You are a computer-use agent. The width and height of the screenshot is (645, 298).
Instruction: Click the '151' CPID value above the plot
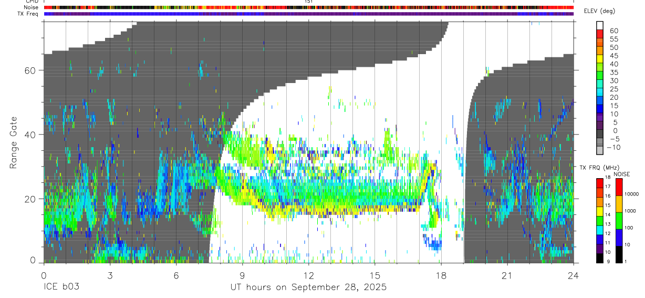309,2
